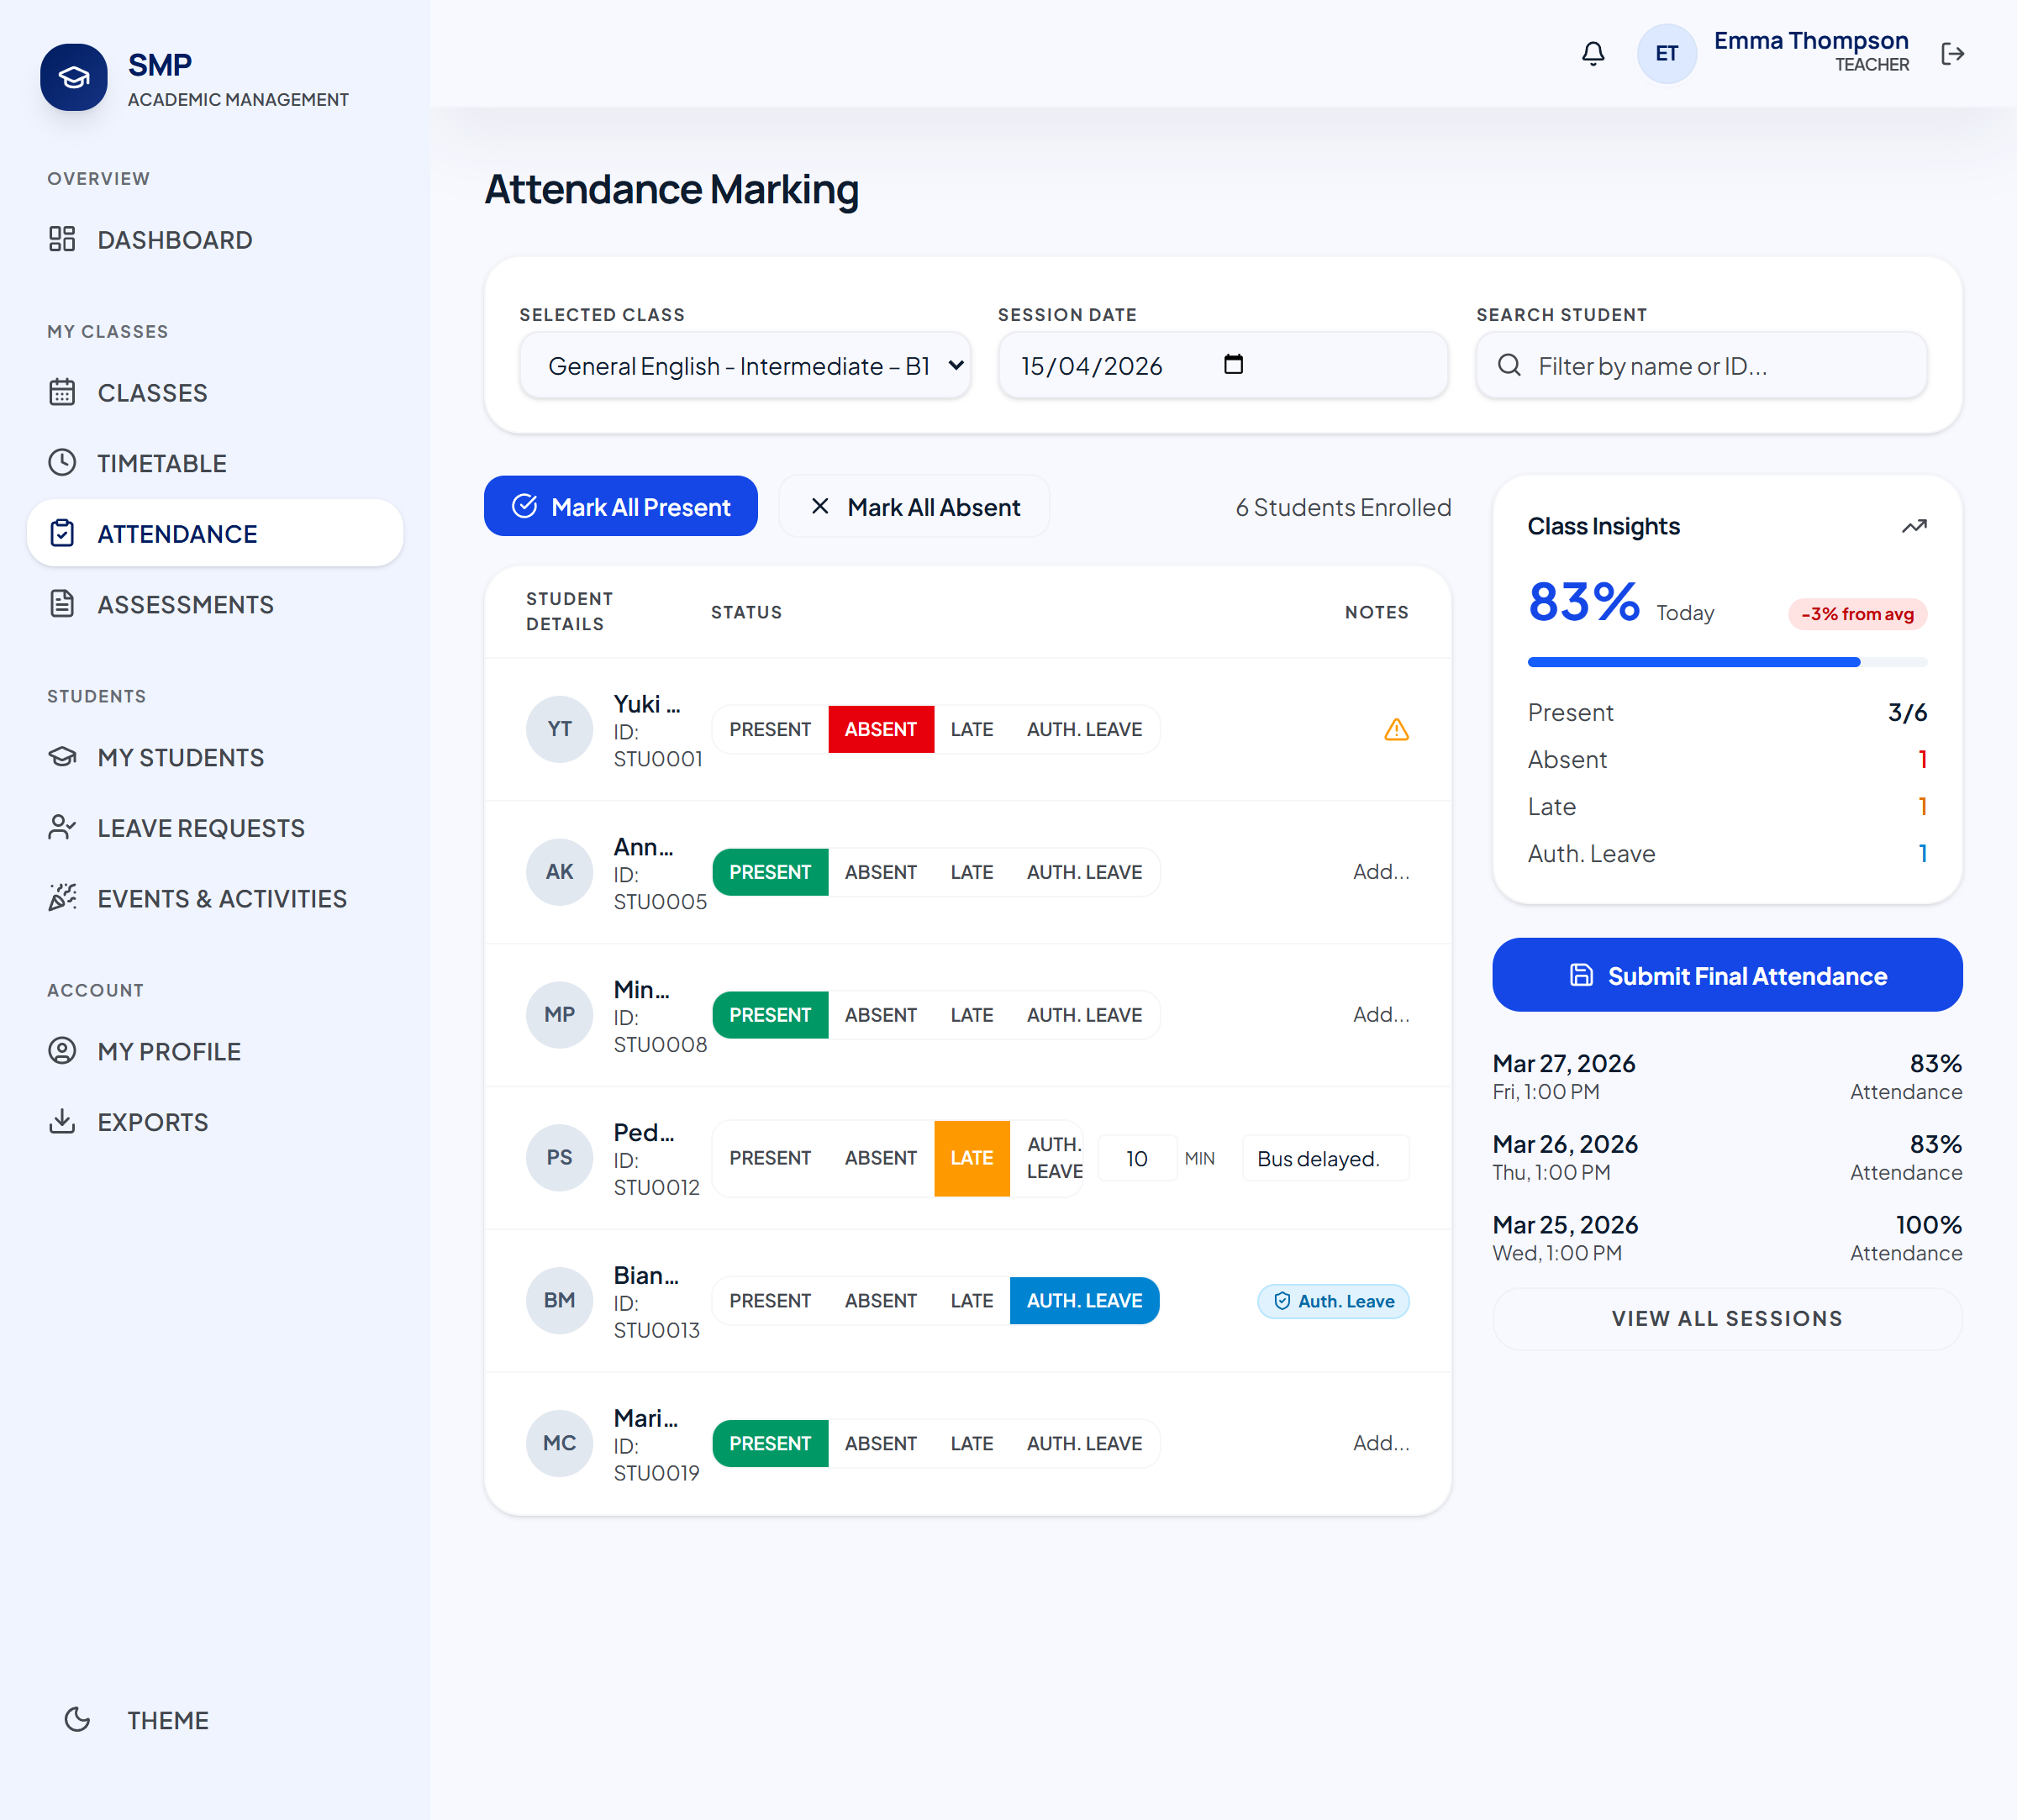Image resolution: width=2017 pixels, height=1820 pixels.
Task: Go to Classes in the sidebar
Action: click(215, 393)
